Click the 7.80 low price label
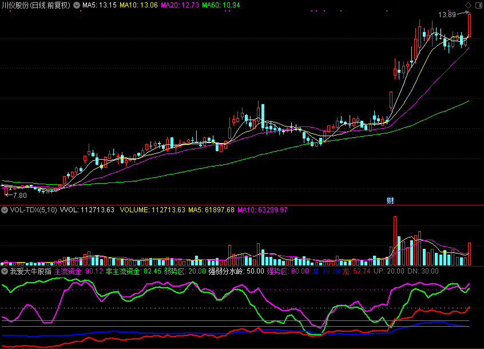This screenshot has width=484, height=349. tap(20, 195)
